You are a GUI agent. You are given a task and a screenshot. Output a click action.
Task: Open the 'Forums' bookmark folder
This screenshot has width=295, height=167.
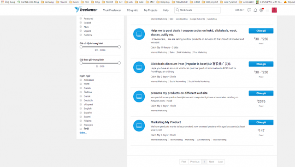[61, 2]
